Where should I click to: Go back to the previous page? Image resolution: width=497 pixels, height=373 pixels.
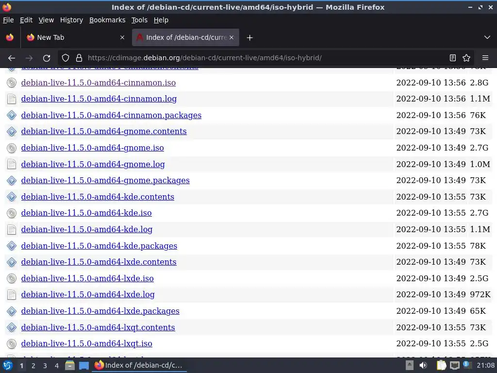coord(12,58)
